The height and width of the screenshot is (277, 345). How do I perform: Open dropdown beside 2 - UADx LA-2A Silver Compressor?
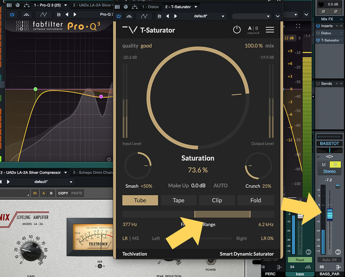point(65,173)
